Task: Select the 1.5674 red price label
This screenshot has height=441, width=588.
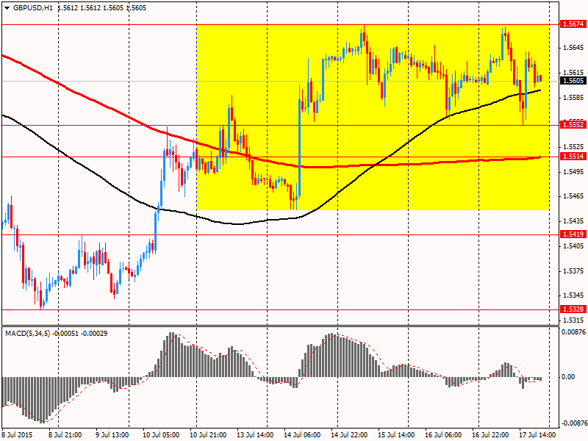Action: pyautogui.click(x=573, y=24)
